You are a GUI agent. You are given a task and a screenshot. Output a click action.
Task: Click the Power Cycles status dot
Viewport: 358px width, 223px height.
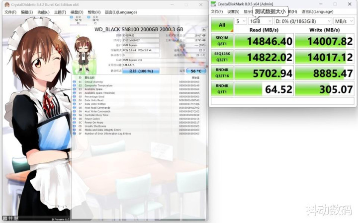(x=74, y=119)
